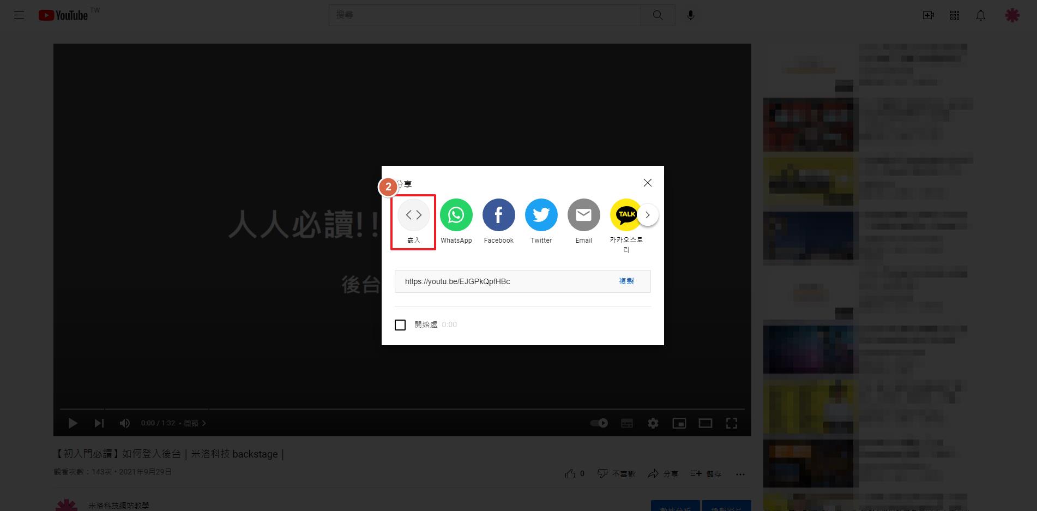This screenshot has width=1037, height=511.
Task: Click the embed (嵌入) share icon
Action: click(x=413, y=215)
